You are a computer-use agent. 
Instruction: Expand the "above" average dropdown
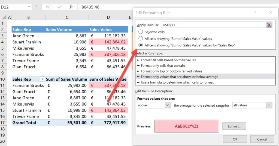pyautogui.click(x=167, y=105)
